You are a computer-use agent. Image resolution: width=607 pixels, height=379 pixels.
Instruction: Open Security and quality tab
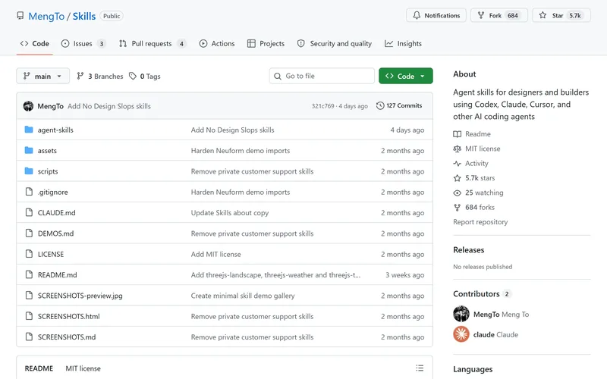pos(335,44)
